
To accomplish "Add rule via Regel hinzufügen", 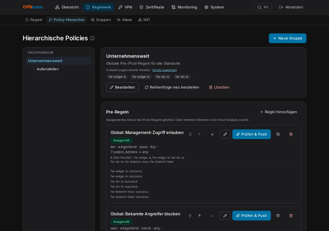I will tap(279, 112).
